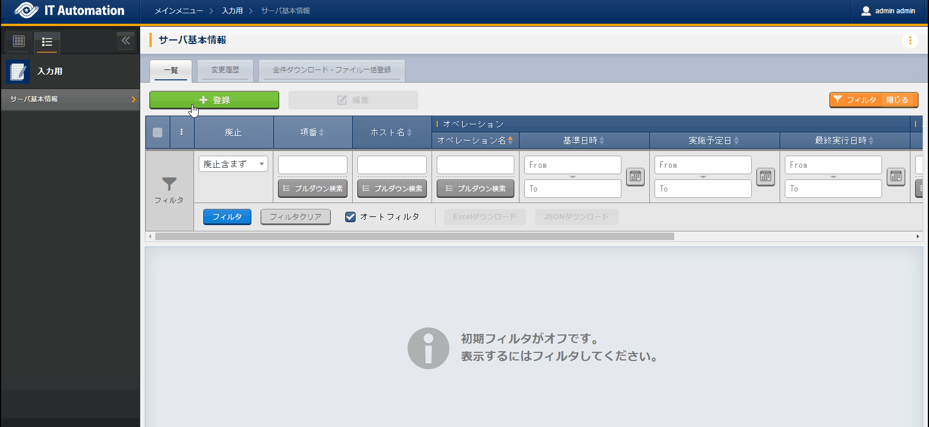This screenshot has width=929, height=427.
Task: Click the IT Automation logo icon
Action: (x=26, y=10)
